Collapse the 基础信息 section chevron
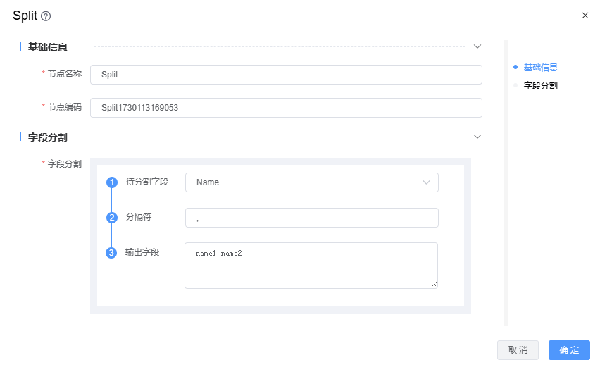Viewport: 600px width, 372px height. click(477, 46)
